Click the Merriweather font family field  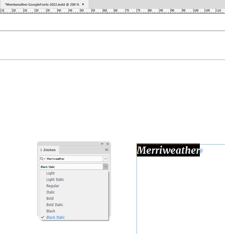tap(74, 159)
